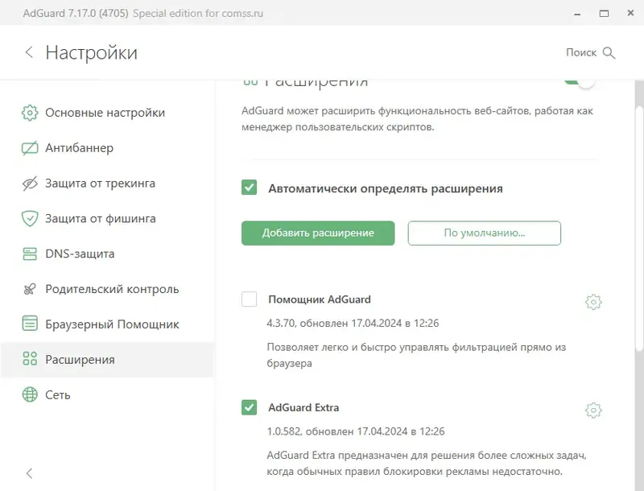Viewport: 644px width, 491px height.
Task: Select the DNS-защита sidebar icon
Action: (30, 254)
